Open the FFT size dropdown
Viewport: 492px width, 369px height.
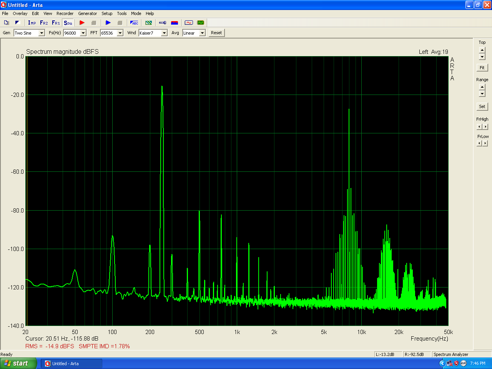point(120,33)
